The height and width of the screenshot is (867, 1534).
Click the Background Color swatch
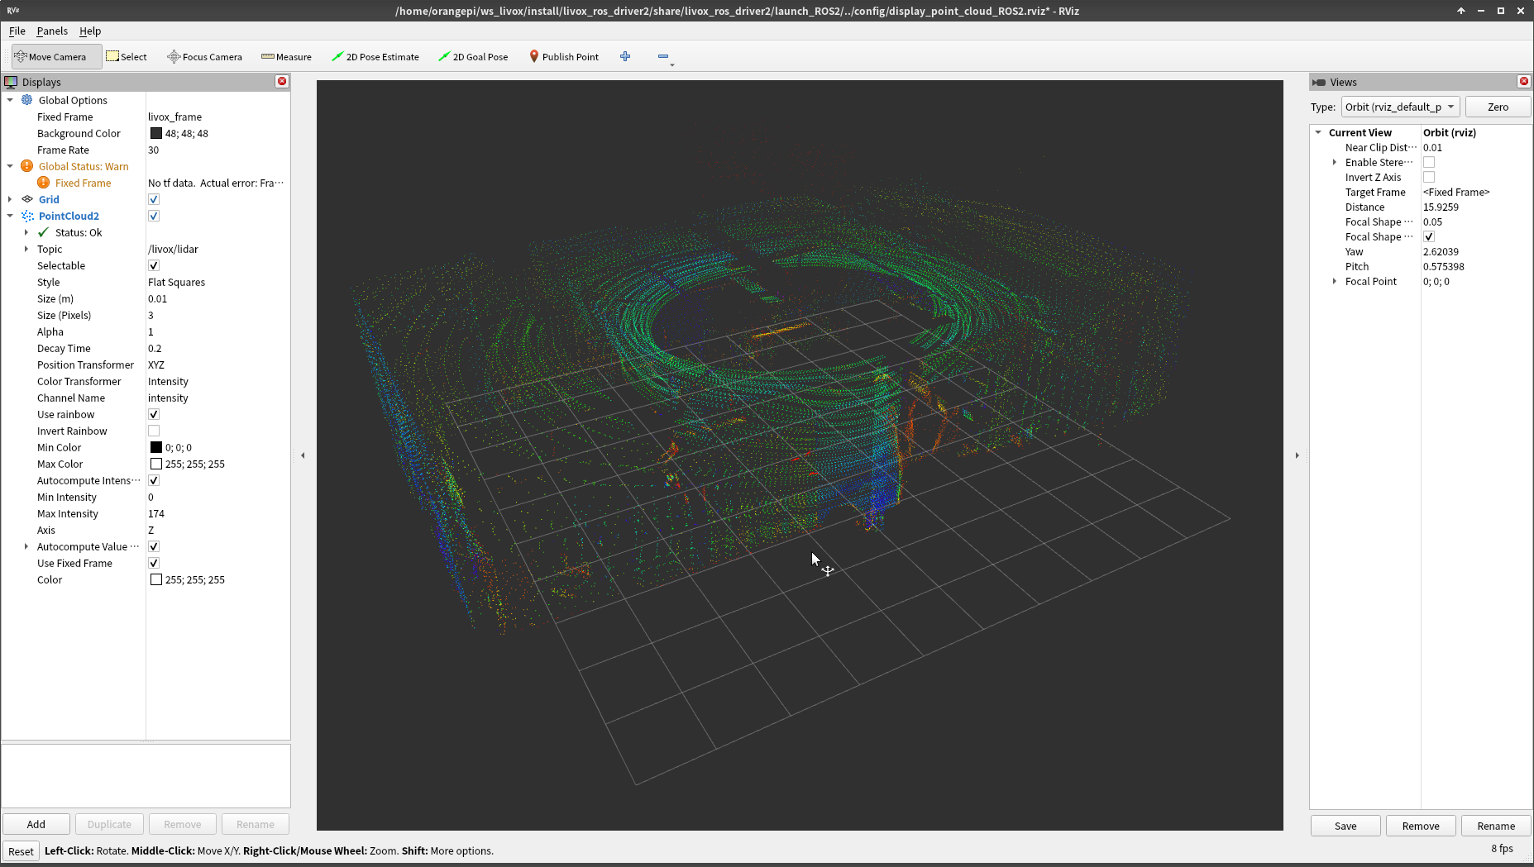156,133
